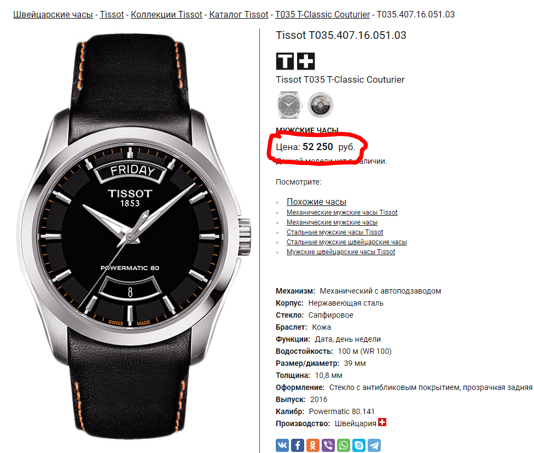Open Мужские швейцарские часы Tissot link
Image resolution: width=534 pixels, height=453 pixels.
tap(341, 252)
